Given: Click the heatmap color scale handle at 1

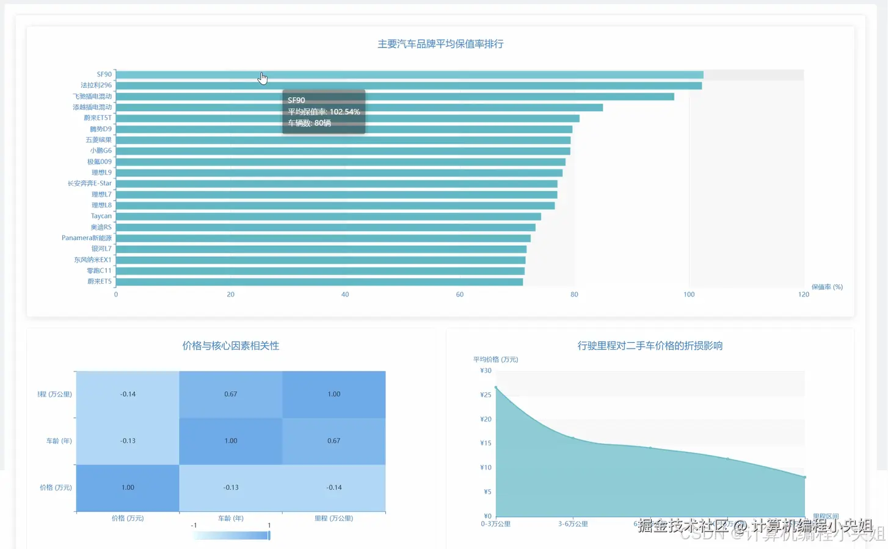Looking at the screenshot, I should click(269, 536).
